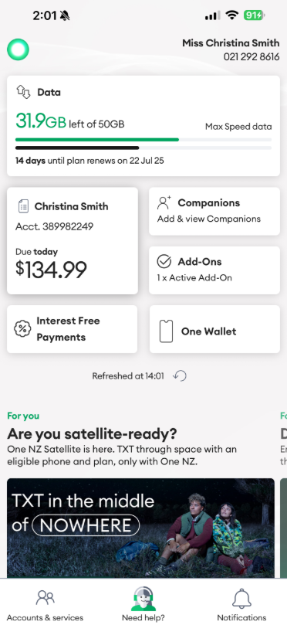
Task: Open the TXT in the middle of NOWHERE banner
Action: pyautogui.click(x=140, y=528)
